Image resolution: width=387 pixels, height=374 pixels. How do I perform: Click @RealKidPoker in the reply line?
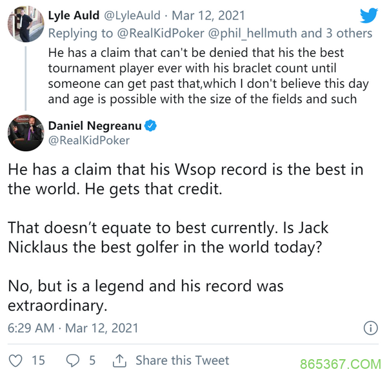161,33
